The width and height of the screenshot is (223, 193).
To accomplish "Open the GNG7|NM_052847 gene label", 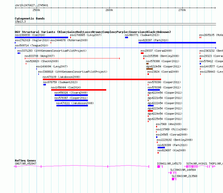I will click(x=26, y=164).
